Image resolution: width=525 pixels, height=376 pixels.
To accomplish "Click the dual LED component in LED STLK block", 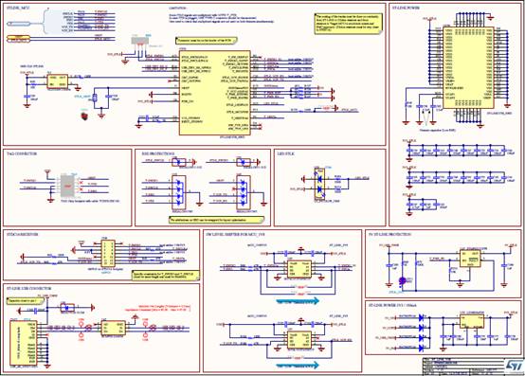I will 319,184.
